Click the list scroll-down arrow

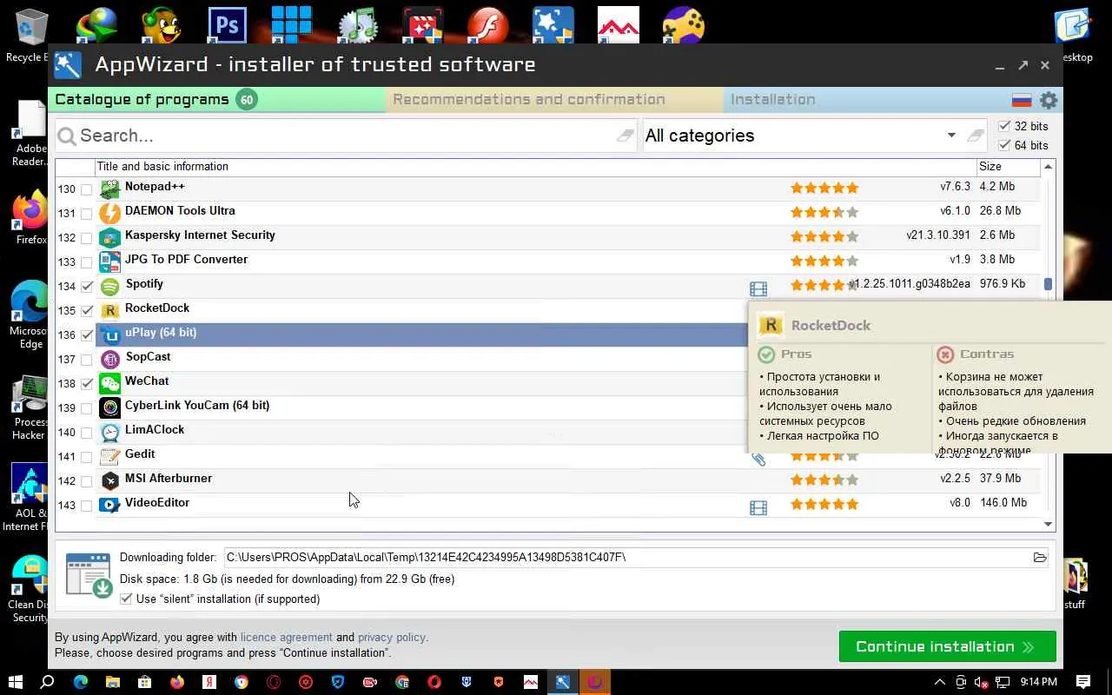(1048, 524)
